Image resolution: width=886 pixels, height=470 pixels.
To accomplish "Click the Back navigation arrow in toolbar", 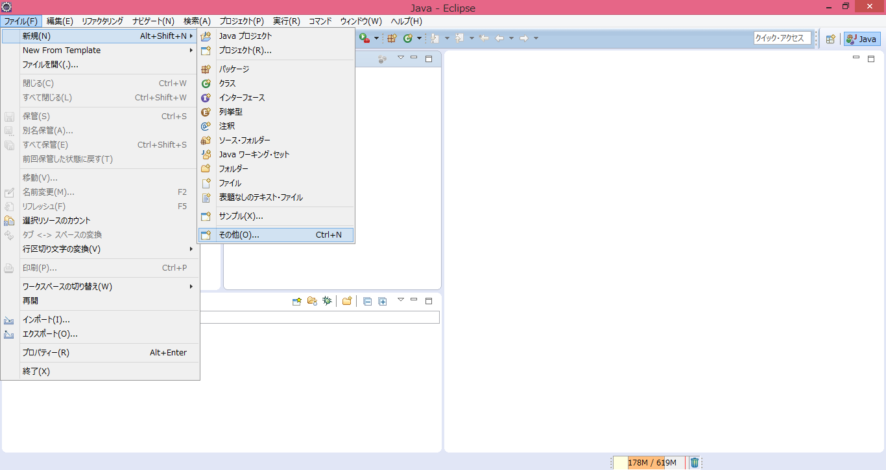I will tap(499, 38).
